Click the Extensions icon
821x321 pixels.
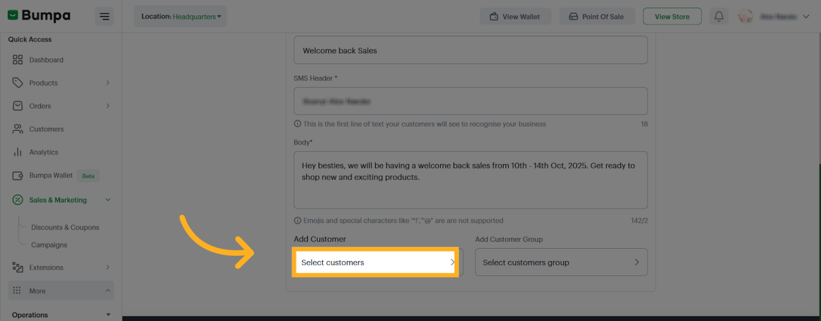pyautogui.click(x=18, y=268)
